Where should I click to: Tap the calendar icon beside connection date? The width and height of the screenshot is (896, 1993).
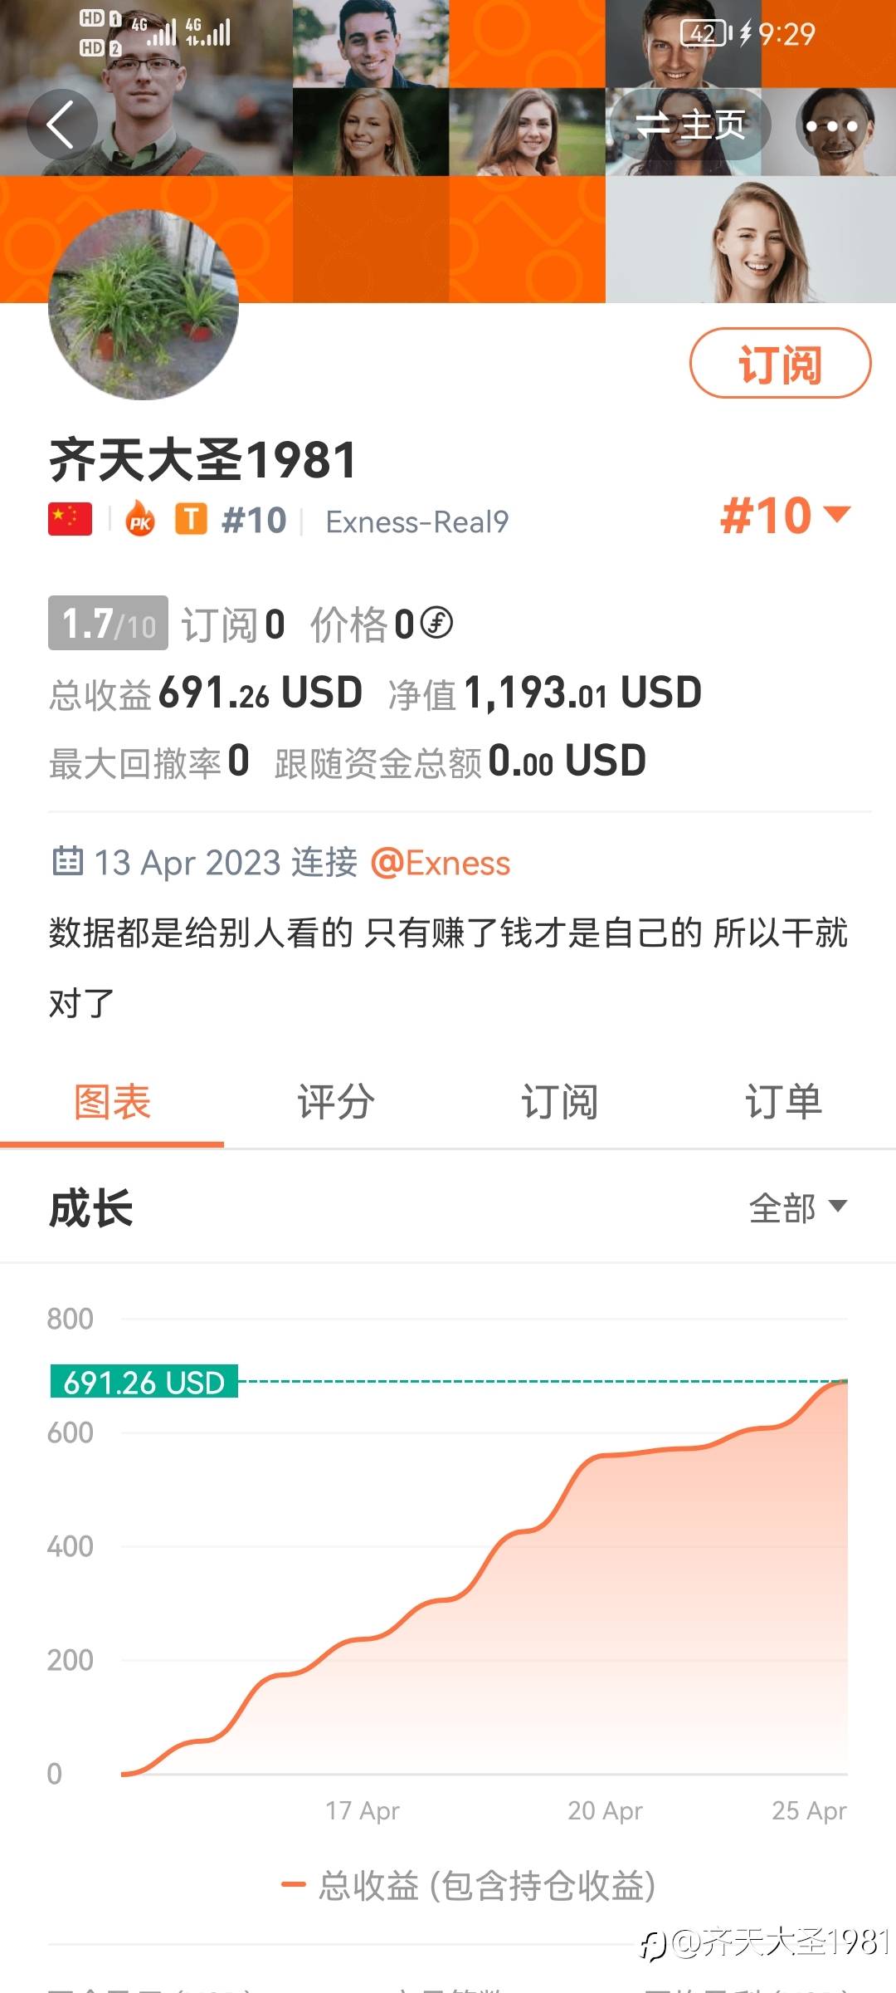coord(67,862)
